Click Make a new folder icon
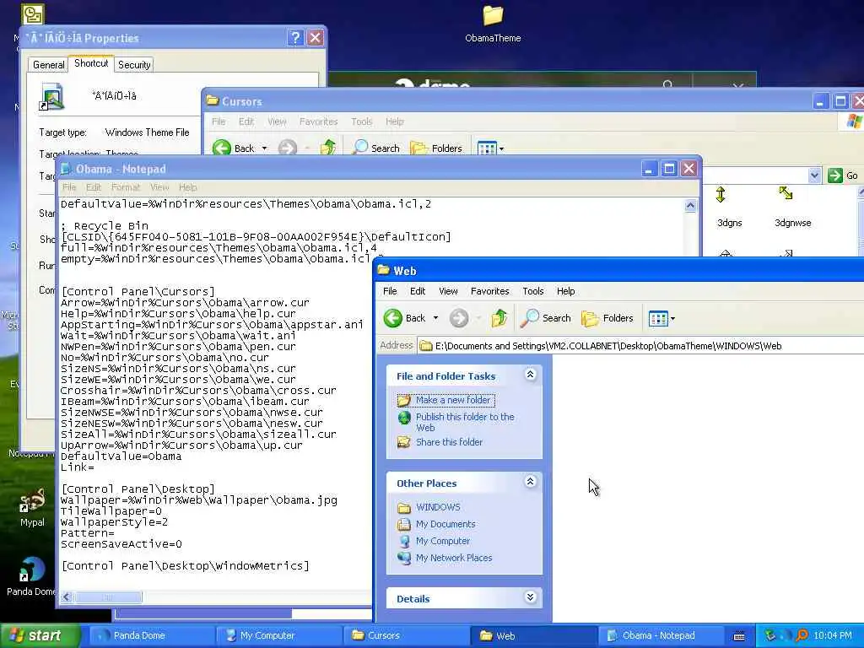The width and height of the screenshot is (864, 648). point(404,400)
